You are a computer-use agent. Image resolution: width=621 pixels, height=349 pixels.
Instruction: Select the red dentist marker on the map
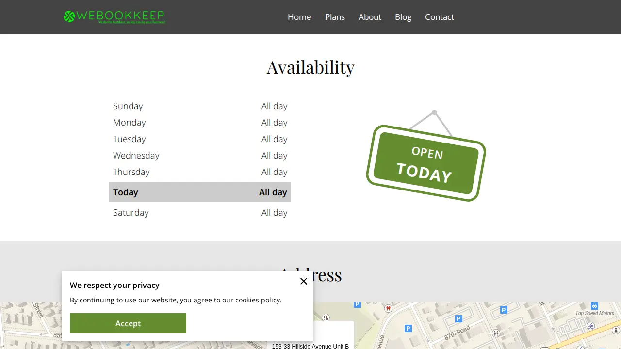[388, 308]
